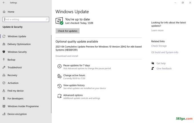This screenshot has width=194, height=123.
Task: Click the Check for updates button
Action: tap(68, 31)
